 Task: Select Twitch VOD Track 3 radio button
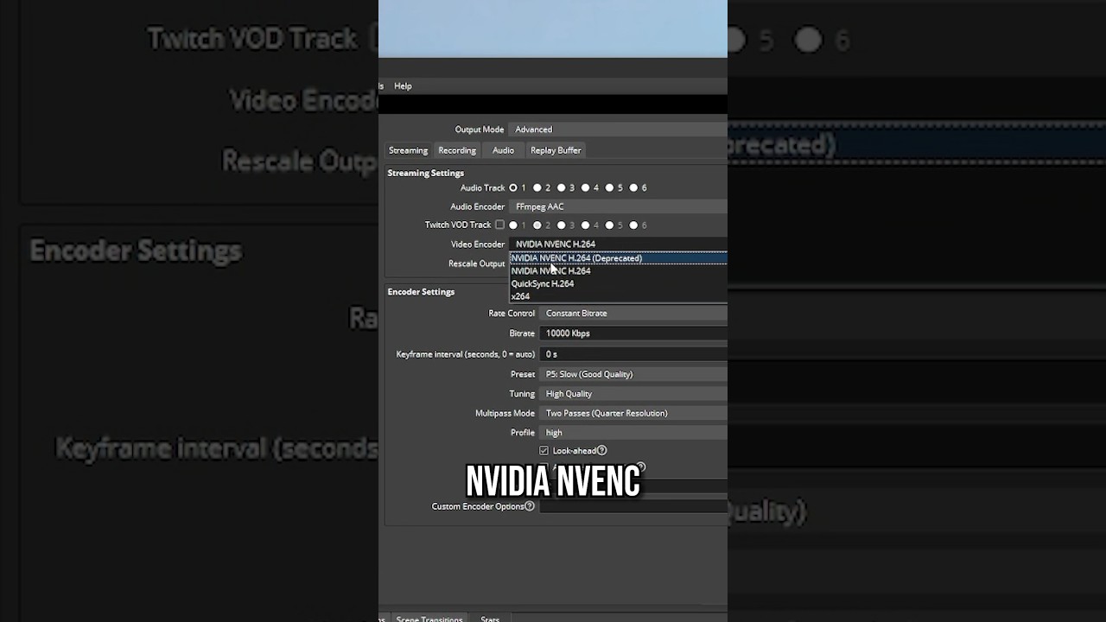562,225
